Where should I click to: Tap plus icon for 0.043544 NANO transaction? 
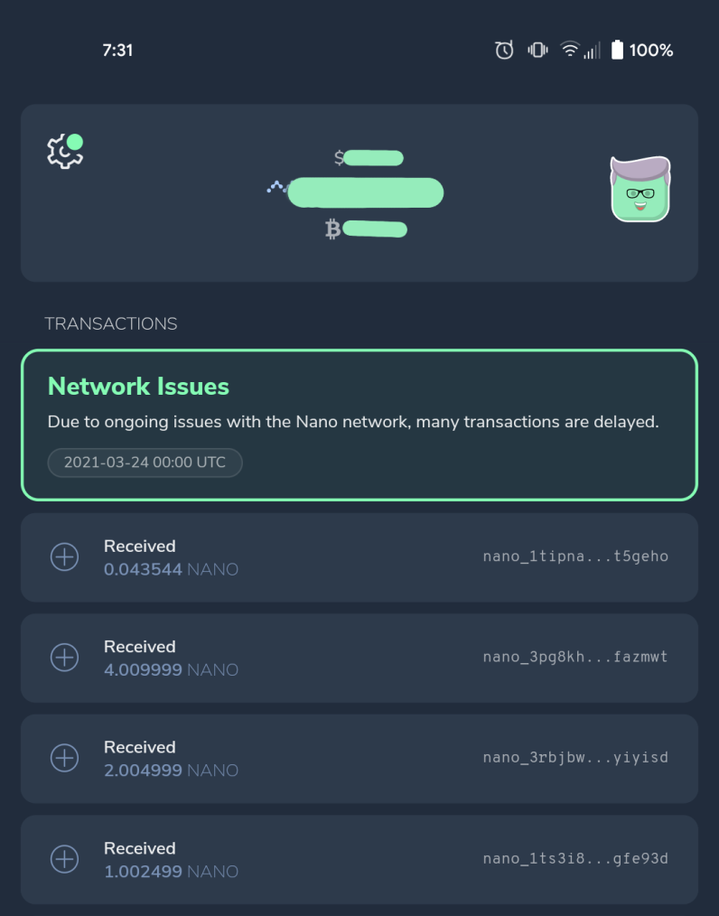tap(65, 556)
